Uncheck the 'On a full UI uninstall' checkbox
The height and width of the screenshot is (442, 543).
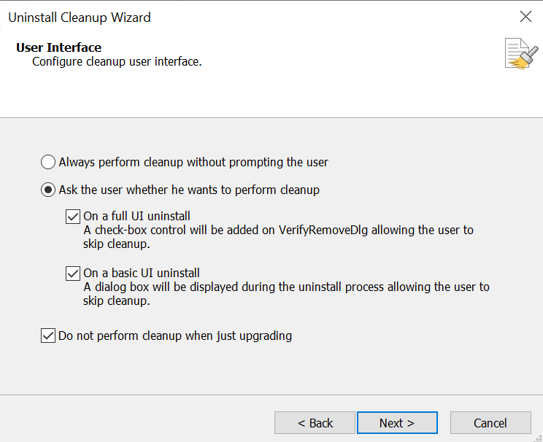(73, 216)
